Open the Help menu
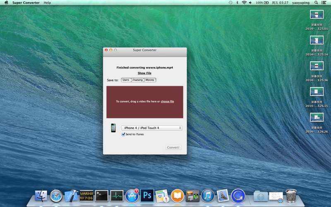Viewport: 331px width, 207px height. [47, 2]
